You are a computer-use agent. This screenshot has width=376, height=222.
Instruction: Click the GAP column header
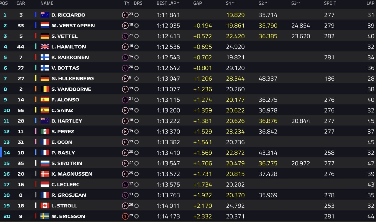198,3
